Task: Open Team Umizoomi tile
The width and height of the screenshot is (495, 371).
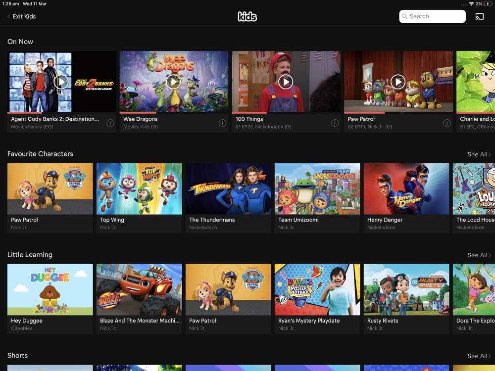Action: pyautogui.click(x=317, y=198)
